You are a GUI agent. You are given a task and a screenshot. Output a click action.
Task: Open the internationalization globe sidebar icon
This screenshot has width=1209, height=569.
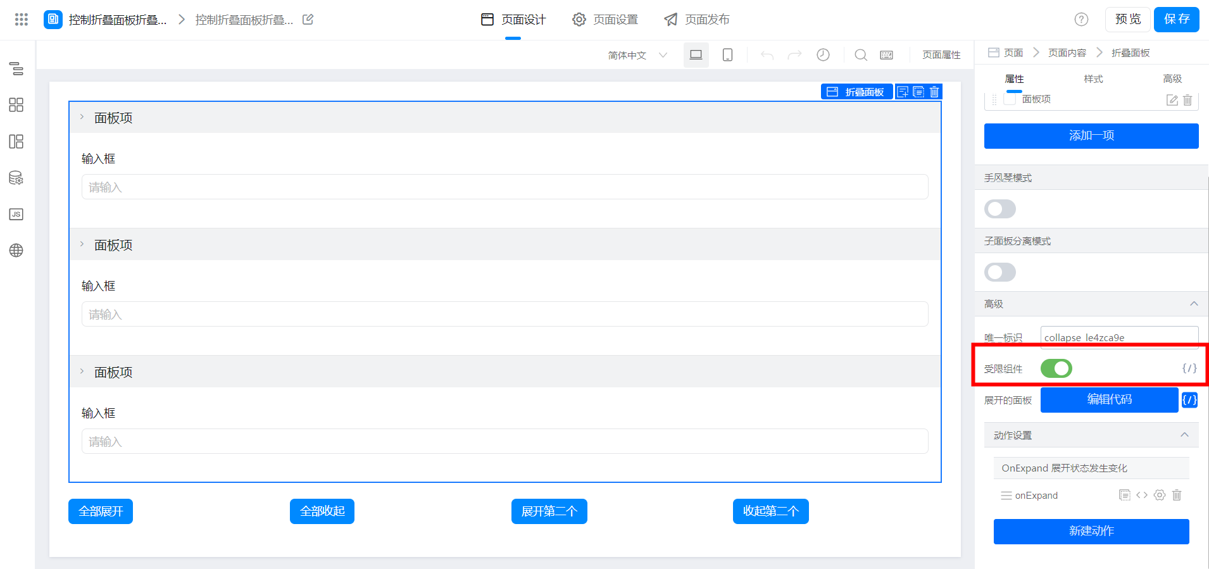tap(16, 251)
